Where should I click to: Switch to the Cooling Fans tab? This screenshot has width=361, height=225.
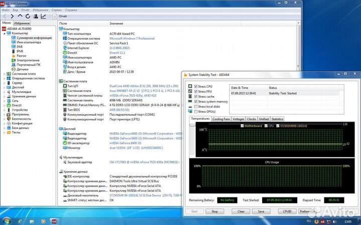click(221, 119)
